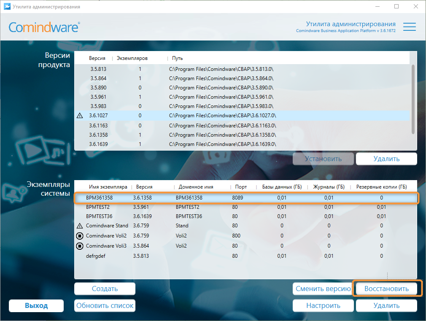Screen dimensions: 426x321
Task: Click port 8089 in the BPM361358 row
Action: (x=237, y=197)
